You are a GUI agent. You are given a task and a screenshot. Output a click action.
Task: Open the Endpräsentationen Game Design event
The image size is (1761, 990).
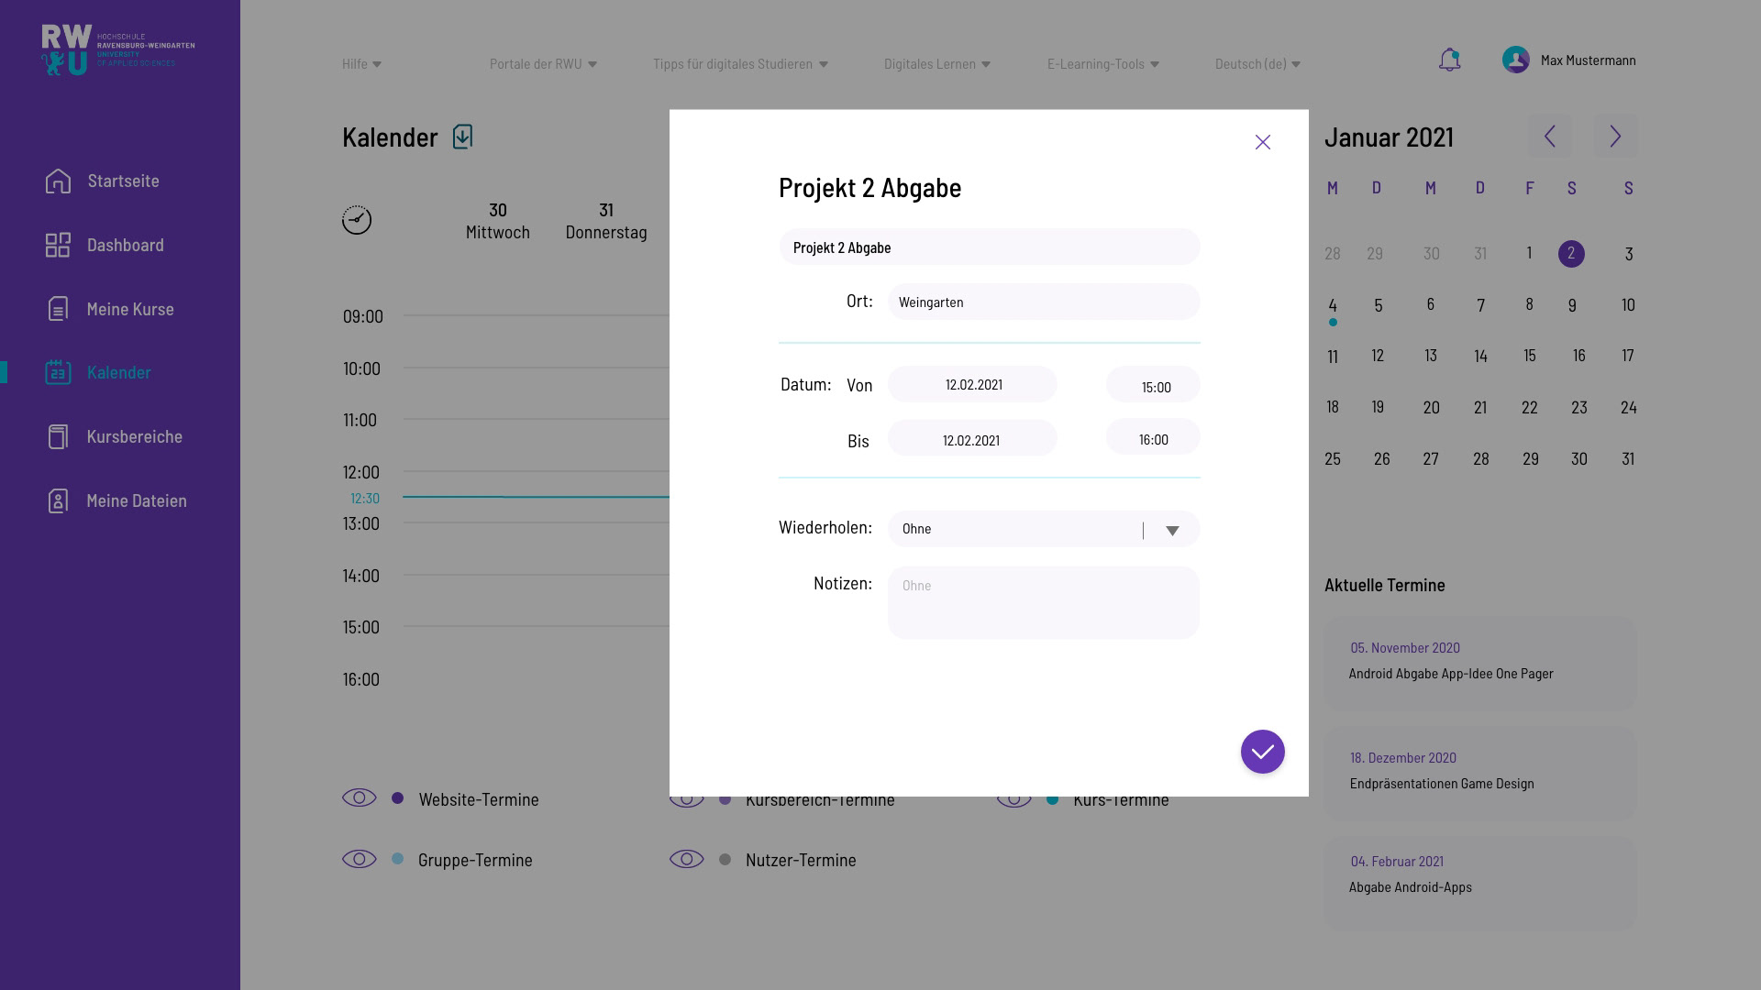pyautogui.click(x=1480, y=773)
